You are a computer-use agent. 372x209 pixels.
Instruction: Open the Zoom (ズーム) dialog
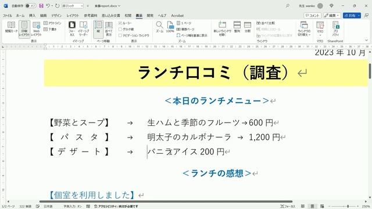[x=159, y=27]
